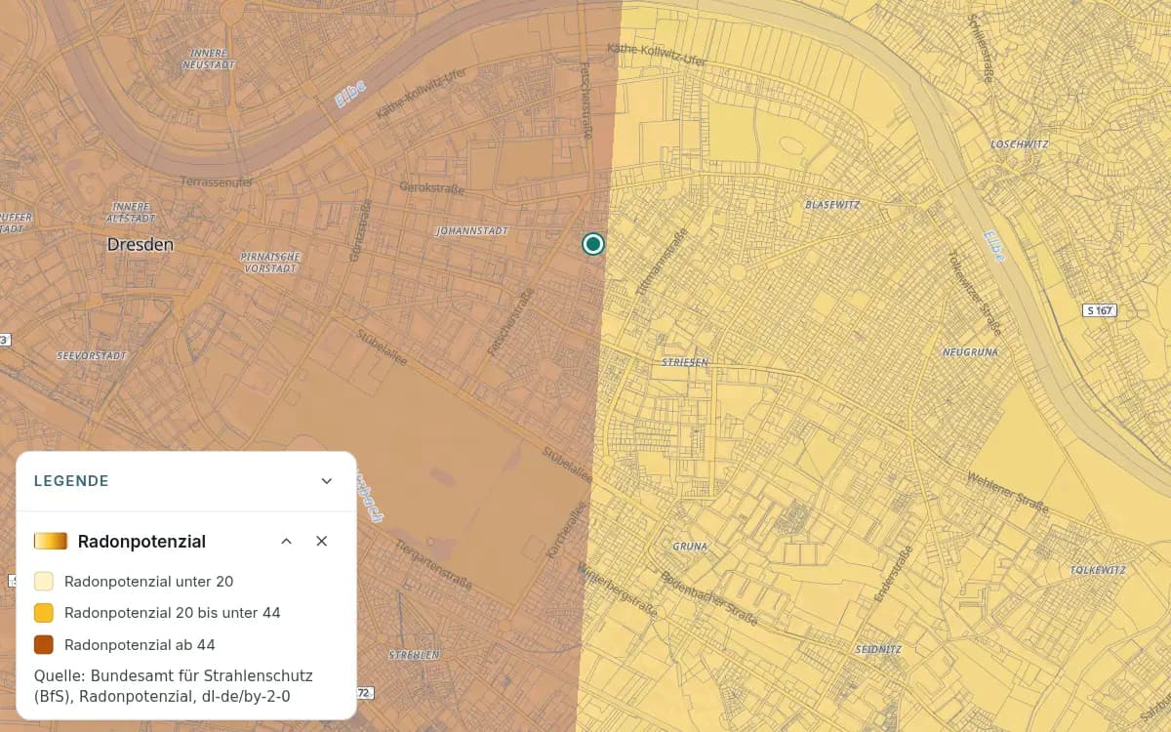Click the Radonpotenzial gradient layer icon
This screenshot has width=1171, height=732.
pyautogui.click(x=51, y=541)
